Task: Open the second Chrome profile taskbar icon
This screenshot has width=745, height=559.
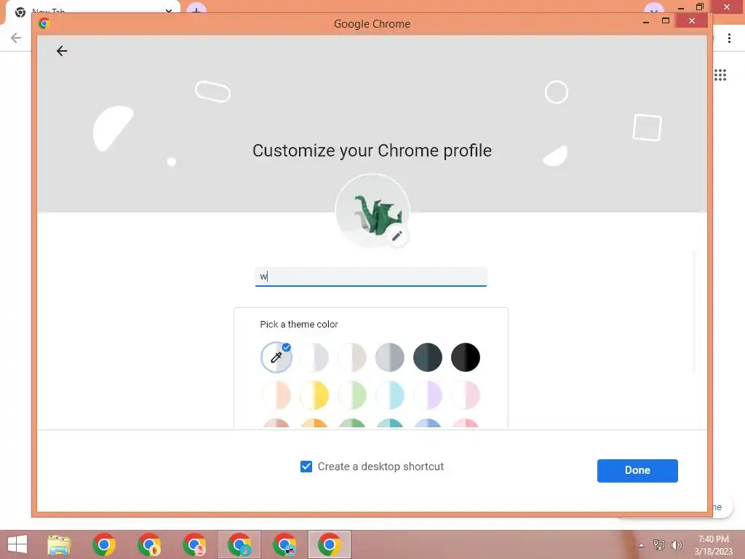Action: pos(149,544)
